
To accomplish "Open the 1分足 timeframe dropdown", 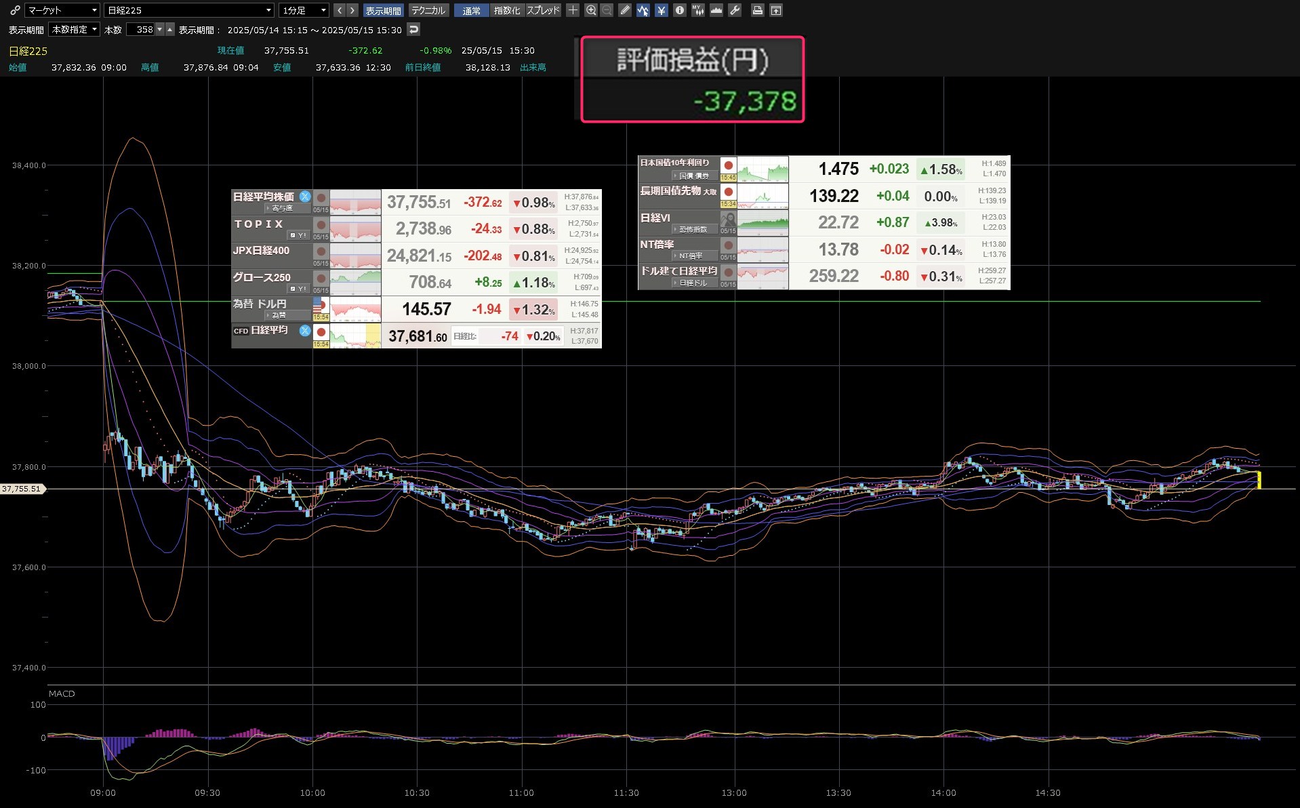I will pos(304,10).
